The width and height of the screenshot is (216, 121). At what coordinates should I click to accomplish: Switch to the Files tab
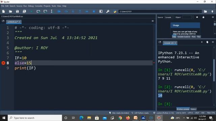click(x=199, y=37)
